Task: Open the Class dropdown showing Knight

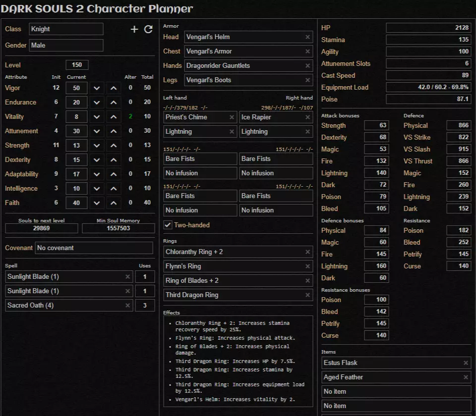Action: (66, 29)
